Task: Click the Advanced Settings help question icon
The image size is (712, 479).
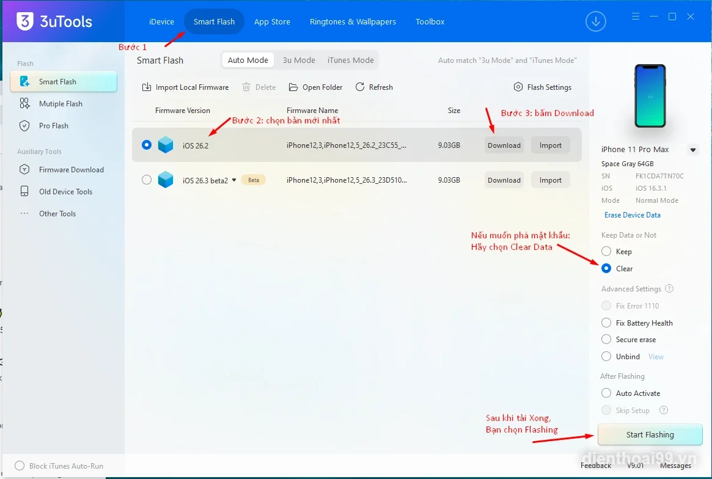Action: pyautogui.click(x=669, y=289)
